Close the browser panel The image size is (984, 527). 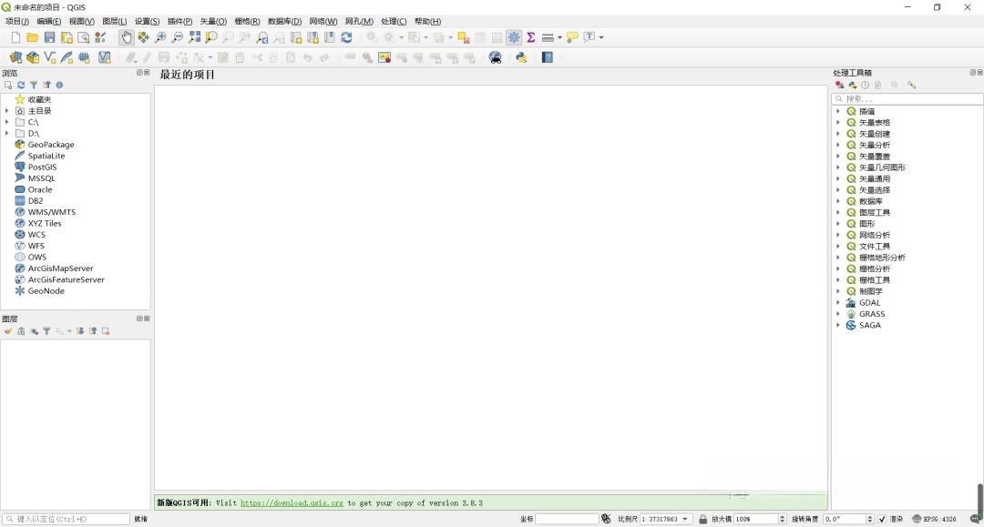tap(147, 73)
